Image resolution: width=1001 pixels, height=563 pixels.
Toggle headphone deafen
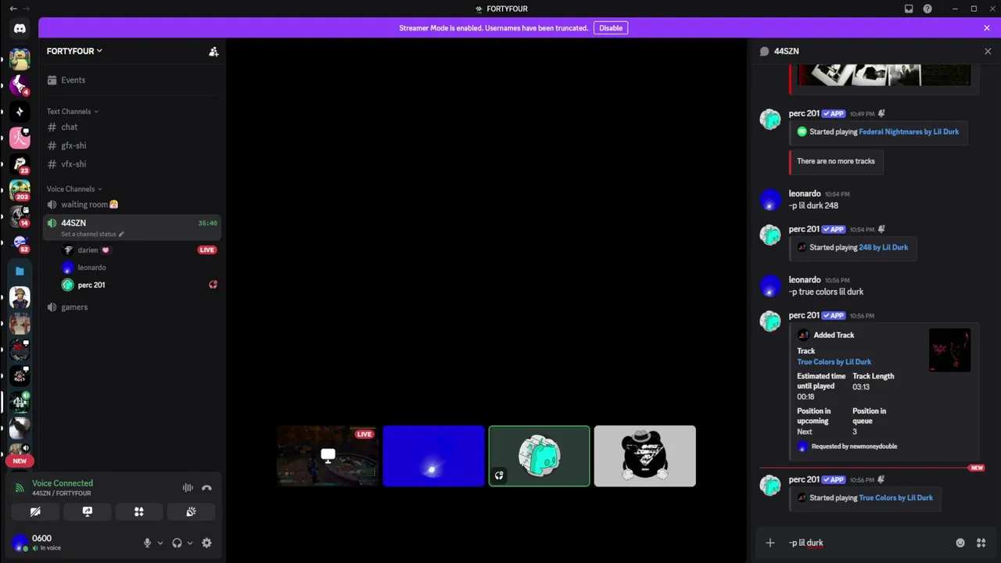[177, 543]
